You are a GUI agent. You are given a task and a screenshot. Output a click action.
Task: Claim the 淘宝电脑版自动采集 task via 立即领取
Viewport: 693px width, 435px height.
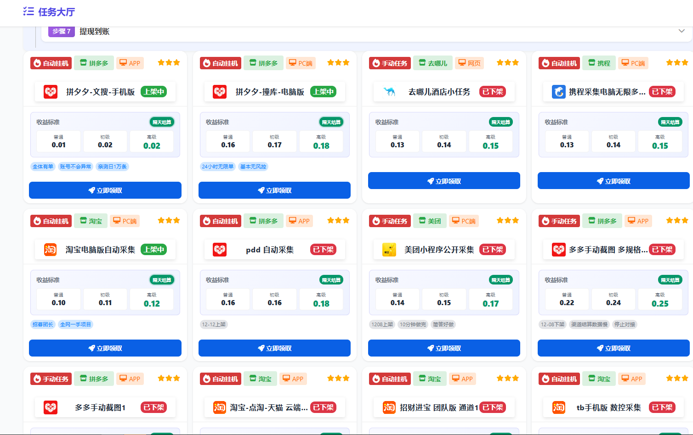(x=105, y=348)
